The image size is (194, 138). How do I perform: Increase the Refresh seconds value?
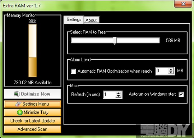click(x=119, y=93)
